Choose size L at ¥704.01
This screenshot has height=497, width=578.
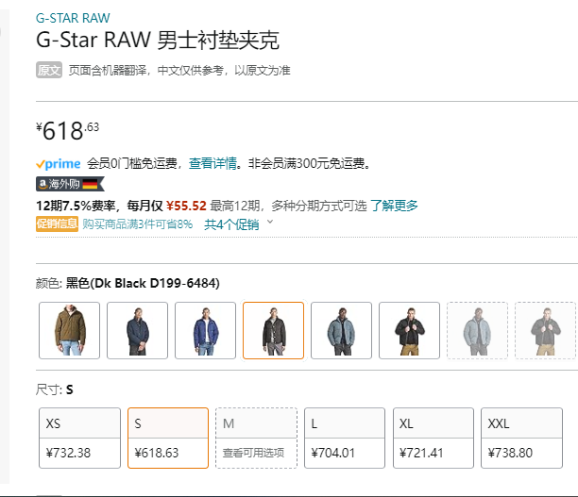pyautogui.click(x=345, y=438)
